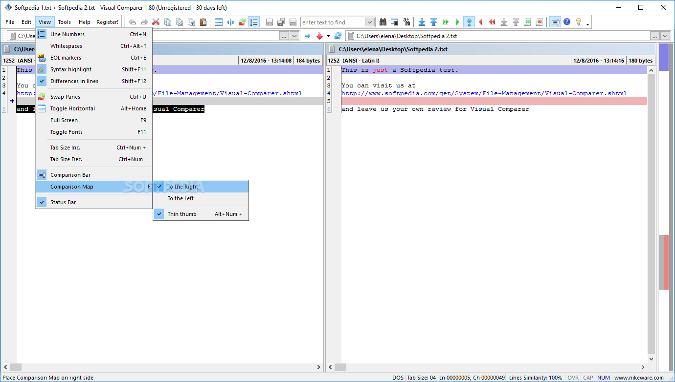675x382 pixels.
Task: Click the purple region on comparison map
Action: 663,57
